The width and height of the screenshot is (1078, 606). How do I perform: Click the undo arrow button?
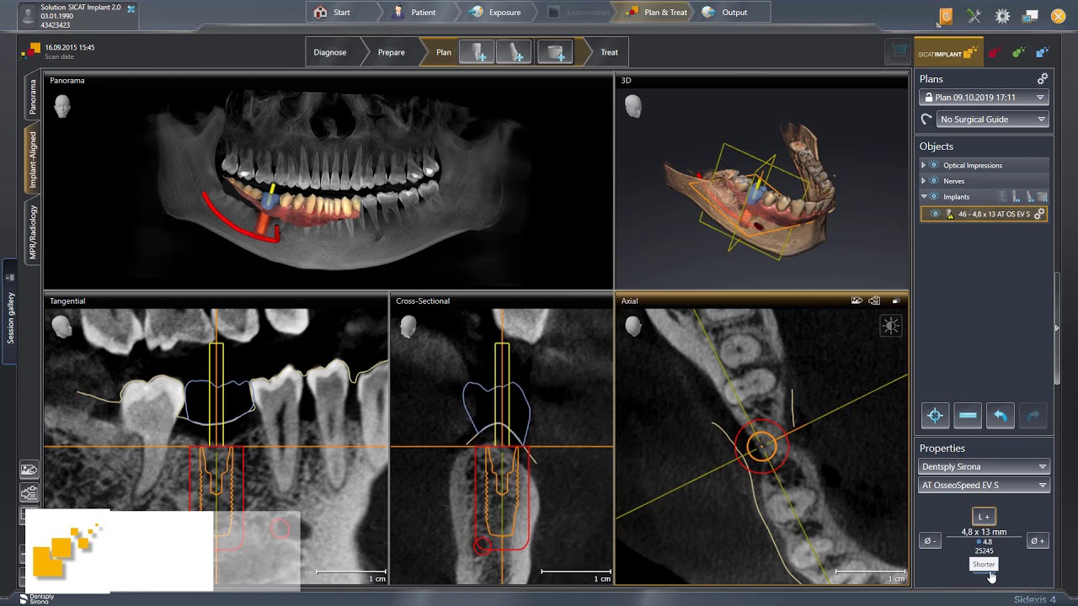[x=1001, y=416]
